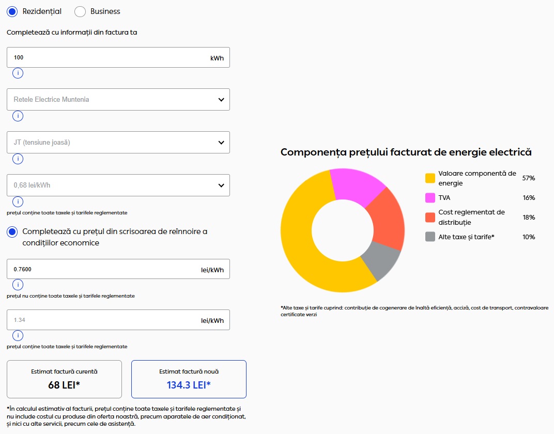Click info icon below JT tensiune joasă dropdown

tap(18, 159)
